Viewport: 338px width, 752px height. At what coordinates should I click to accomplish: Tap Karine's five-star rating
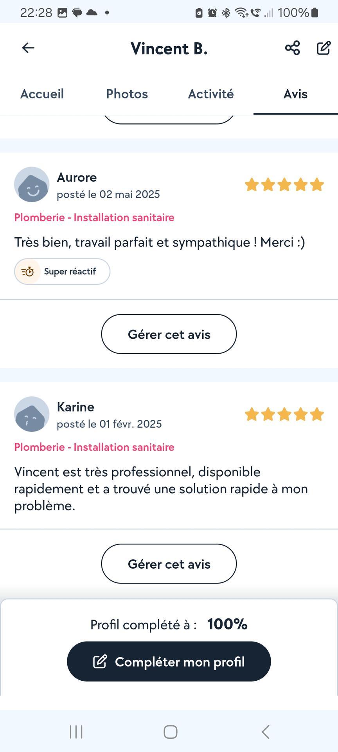[284, 414]
